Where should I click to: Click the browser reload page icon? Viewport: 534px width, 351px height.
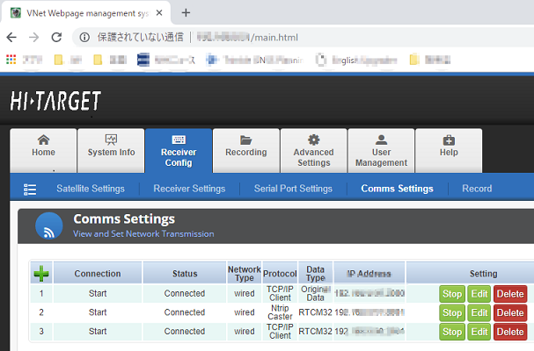coord(56,38)
